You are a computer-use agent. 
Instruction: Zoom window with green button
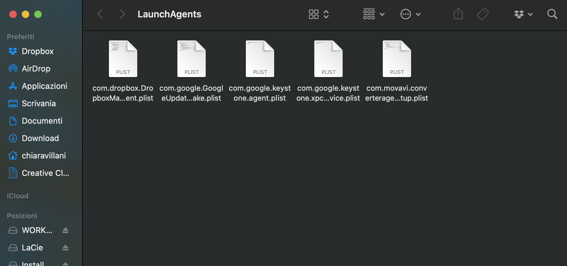pos(38,14)
